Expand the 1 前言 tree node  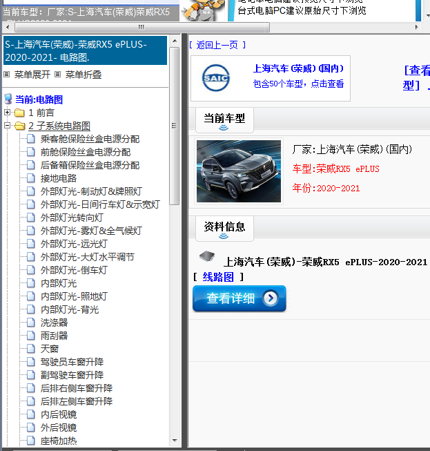point(8,112)
